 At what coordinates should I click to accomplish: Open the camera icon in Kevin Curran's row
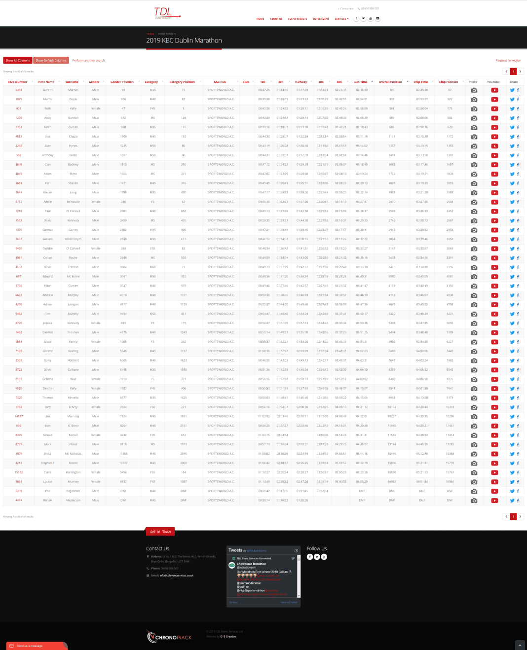tap(474, 128)
